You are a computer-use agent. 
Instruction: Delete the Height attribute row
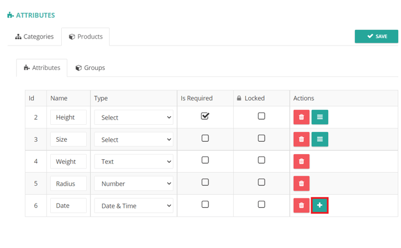(301, 117)
